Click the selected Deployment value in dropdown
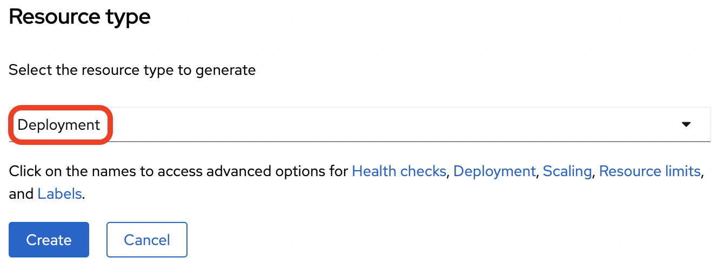 coord(59,125)
